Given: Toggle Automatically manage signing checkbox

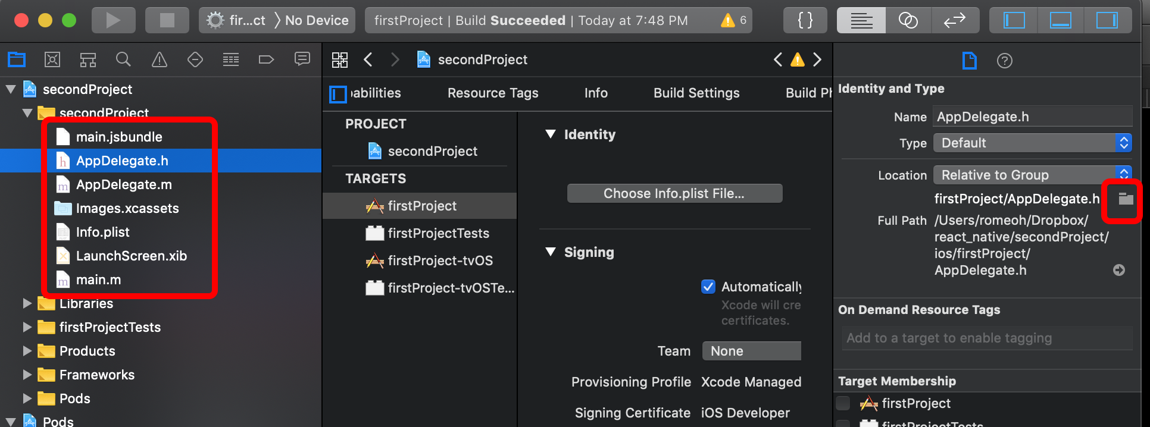Looking at the screenshot, I should tap(708, 287).
